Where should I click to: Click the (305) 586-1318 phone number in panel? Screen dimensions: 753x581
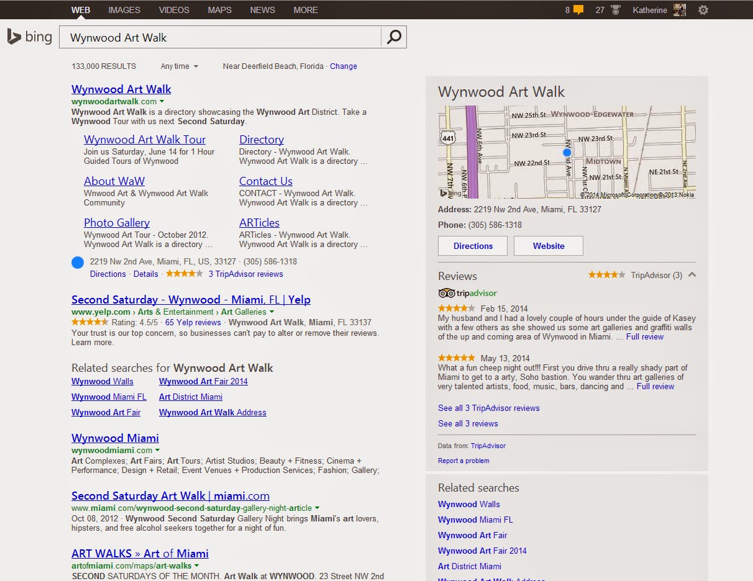pos(495,225)
